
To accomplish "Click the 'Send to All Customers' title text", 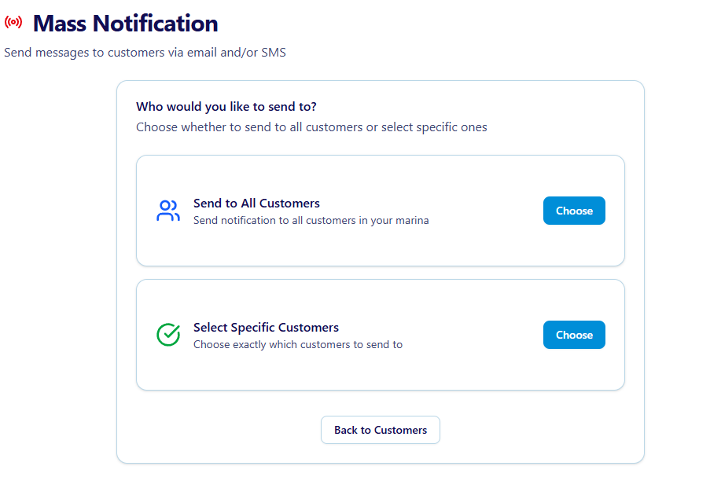I will 256,203.
